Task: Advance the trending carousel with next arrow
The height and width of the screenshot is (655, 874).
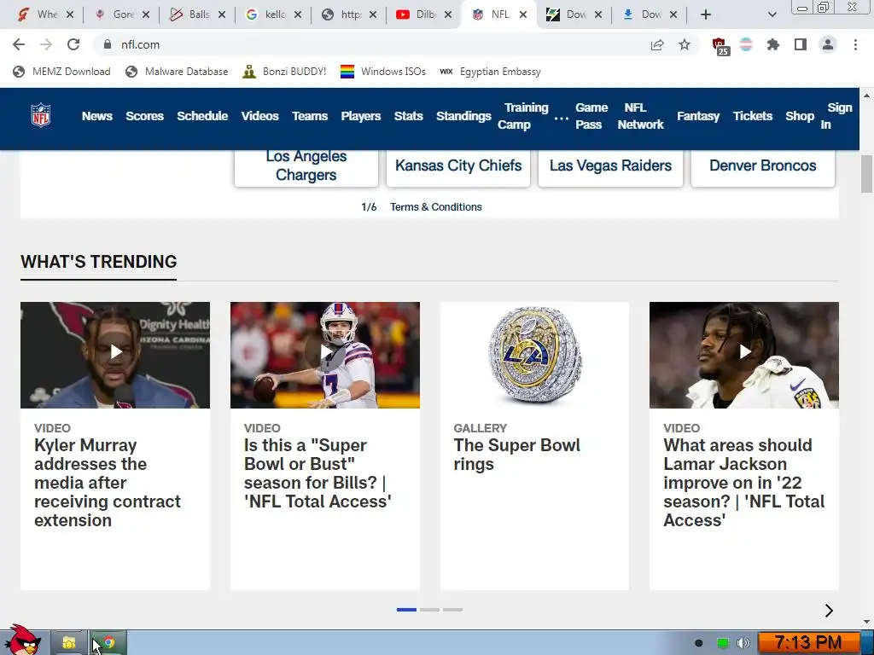Action: coord(829,611)
